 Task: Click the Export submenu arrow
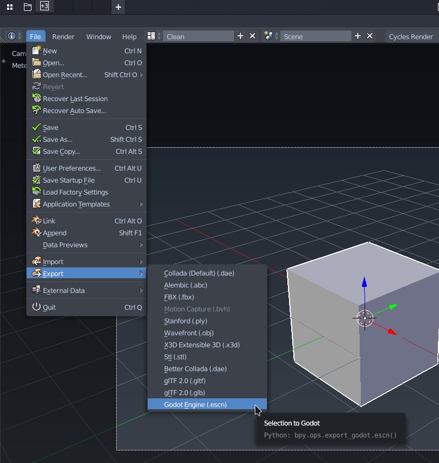[x=141, y=273]
